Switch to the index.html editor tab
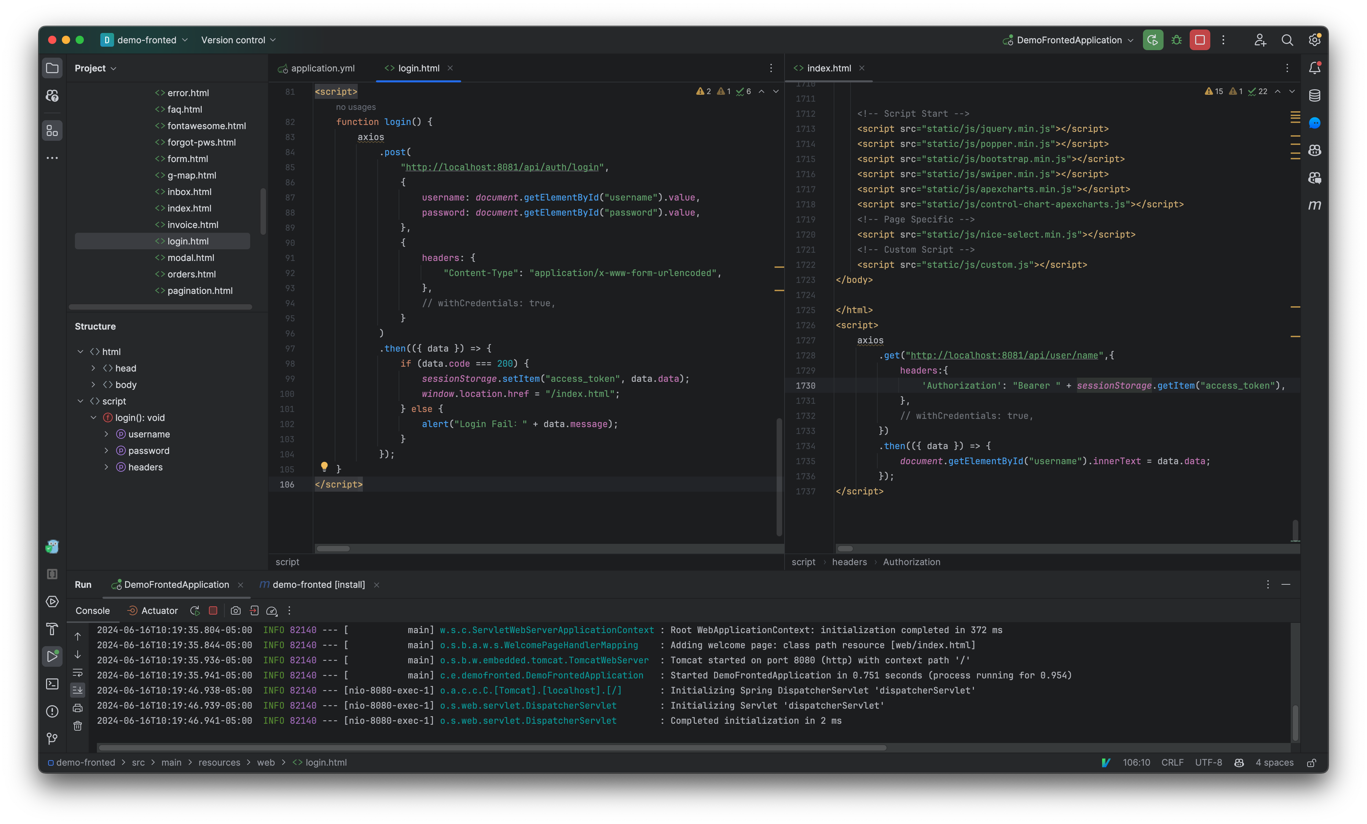The width and height of the screenshot is (1367, 824). click(829, 68)
